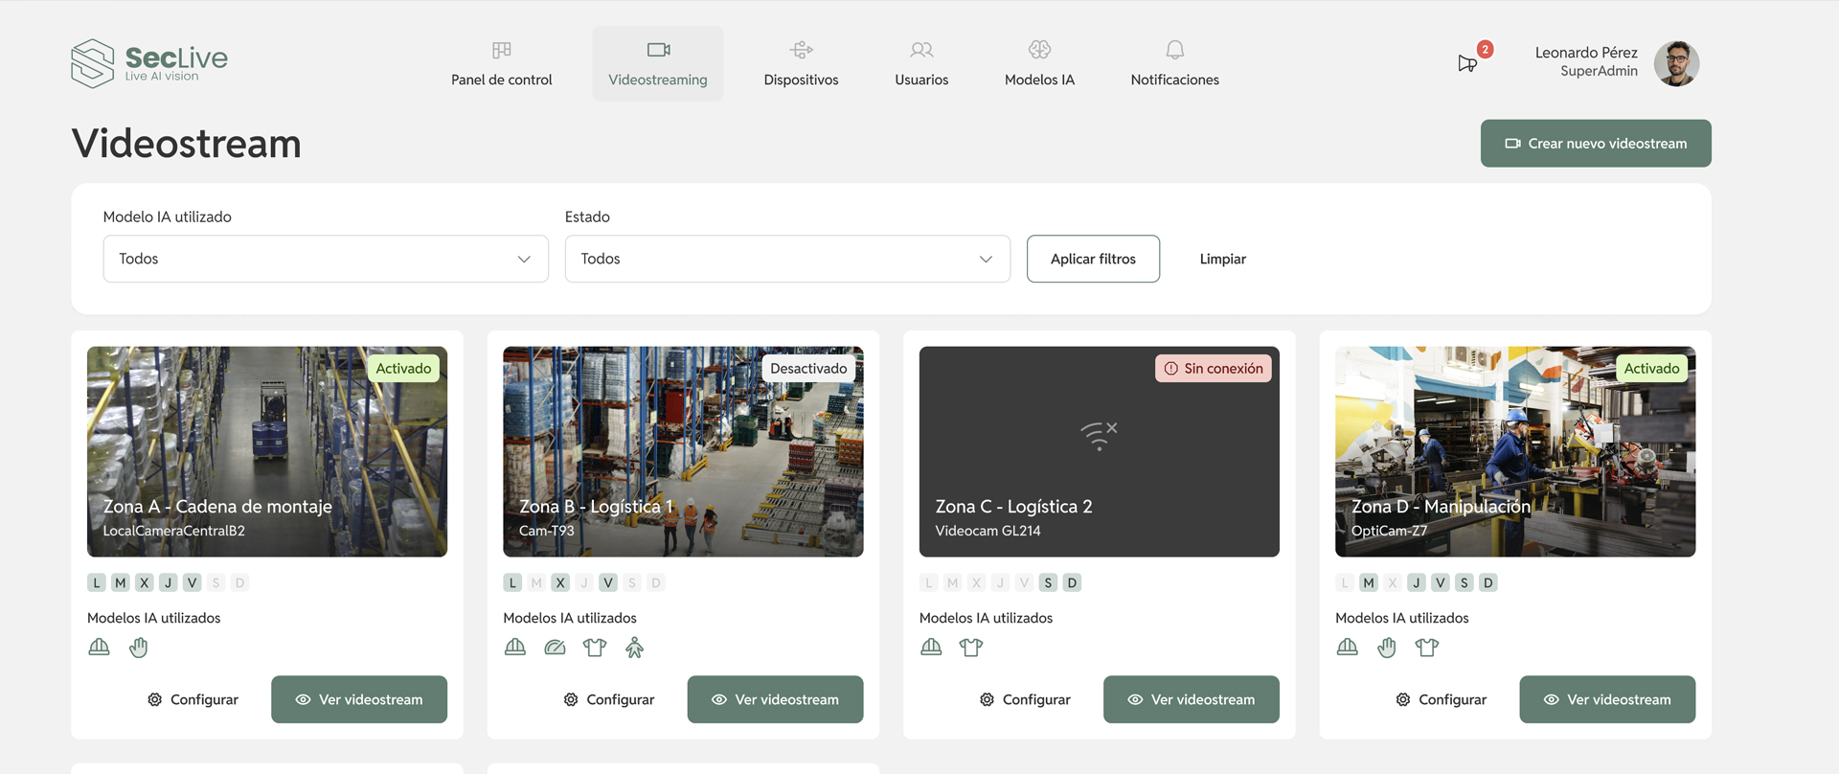The image size is (1839, 774).
Task: Toggle Sunday (D) day in Zona C card
Action: (x=1072, y=582)
